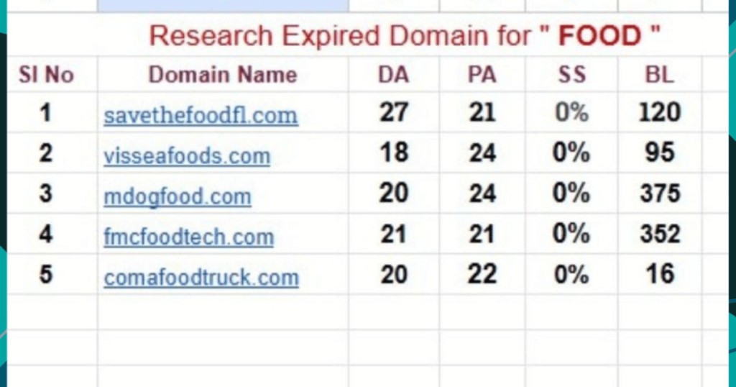The width and height of the screenshot is (736, 387).
Task: Click the cell with BL value 16
Action: 659,274
